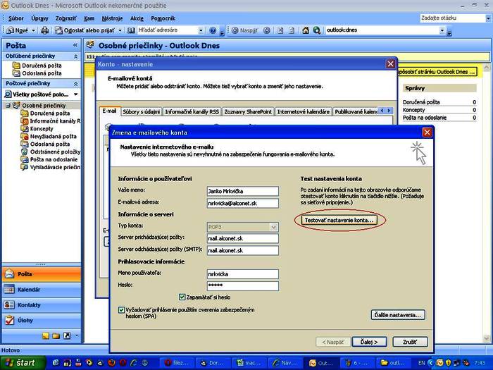Click the E-mailová adresa input field
The width and height of the screenshot is (493, 370).
243,203
